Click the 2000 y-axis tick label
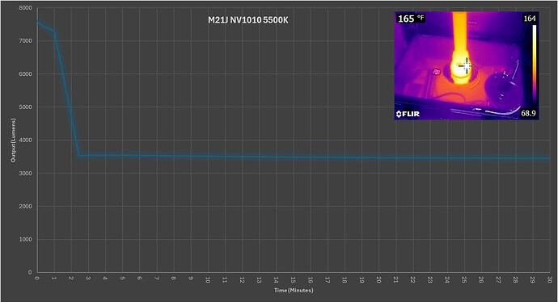This screenshot has width=558, height=302. pos(25,207)
